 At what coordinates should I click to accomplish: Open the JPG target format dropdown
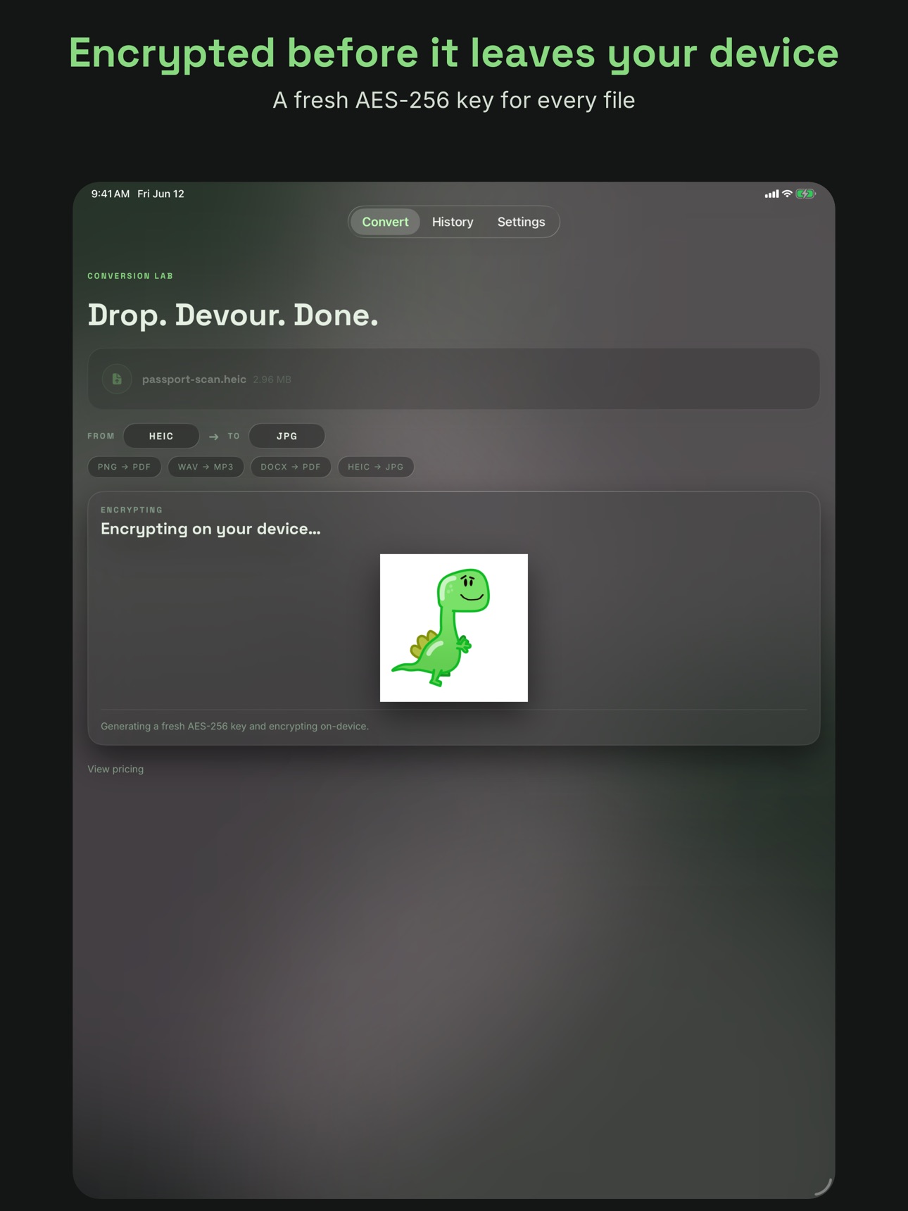pos(286,436)
